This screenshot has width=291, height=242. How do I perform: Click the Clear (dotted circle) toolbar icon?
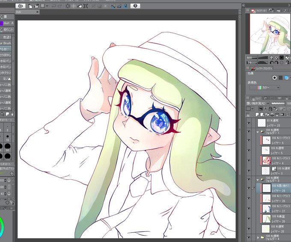tap(68, 6)
